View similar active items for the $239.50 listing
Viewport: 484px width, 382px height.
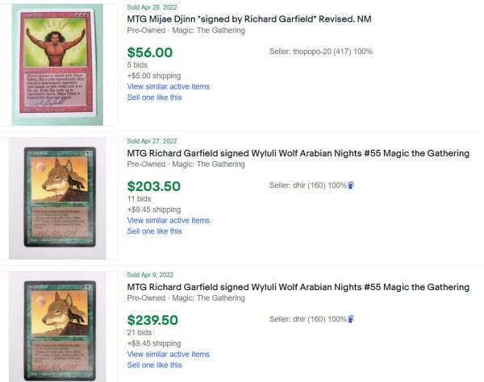[168, 354]
